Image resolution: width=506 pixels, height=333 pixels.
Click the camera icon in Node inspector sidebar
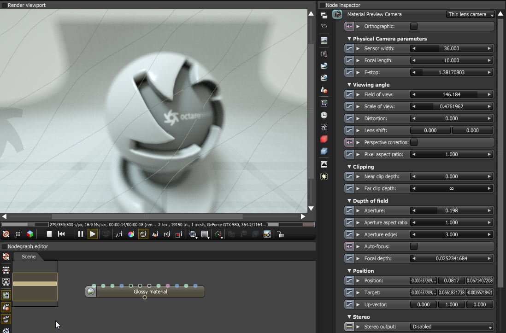pos(324,54)
